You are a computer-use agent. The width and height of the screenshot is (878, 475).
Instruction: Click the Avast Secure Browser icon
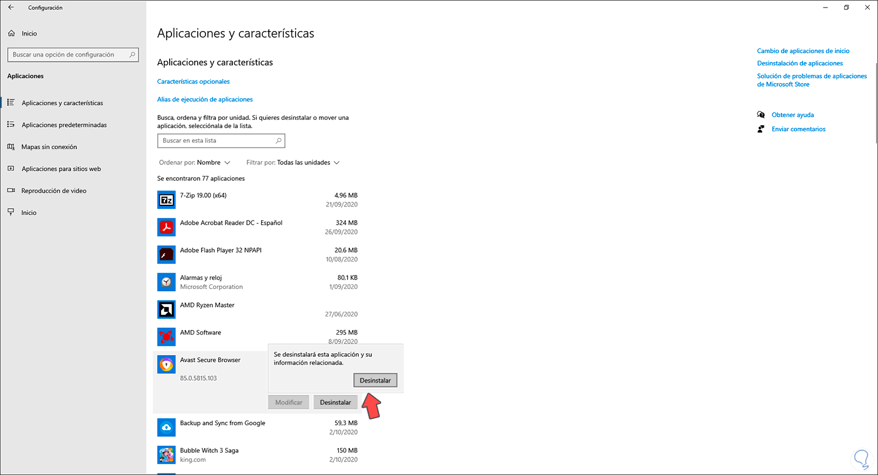coord(166,364)
